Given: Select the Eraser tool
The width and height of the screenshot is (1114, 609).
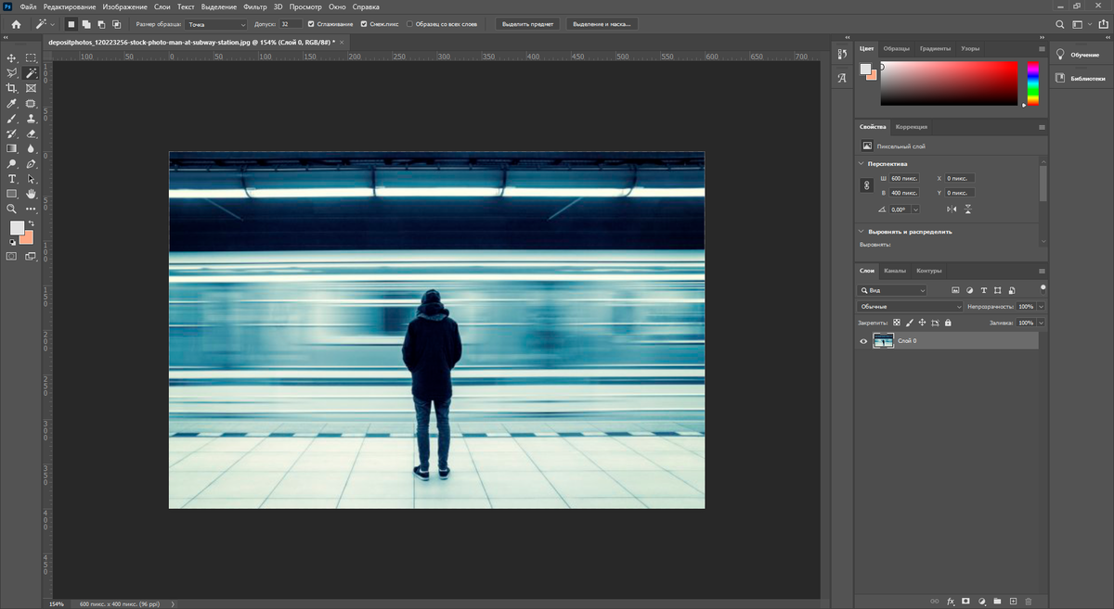Looking at the screenshot, I should [x=31, y=133].
